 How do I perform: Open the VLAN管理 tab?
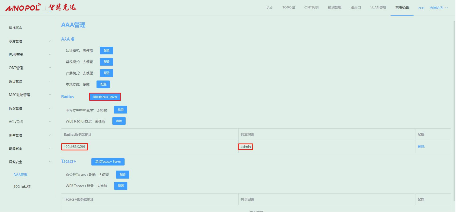[x=378, y=8]
